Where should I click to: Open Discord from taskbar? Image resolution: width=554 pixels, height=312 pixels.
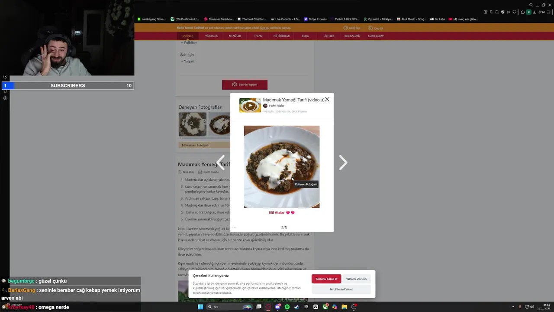(x=278, y=307)
